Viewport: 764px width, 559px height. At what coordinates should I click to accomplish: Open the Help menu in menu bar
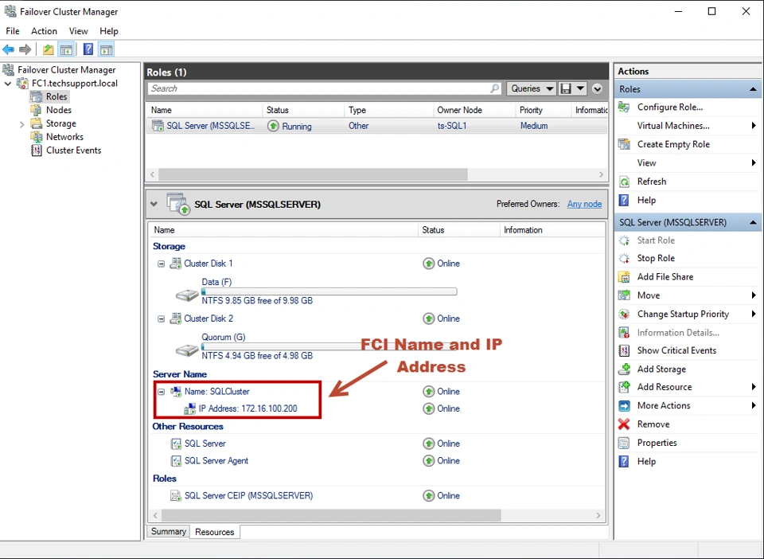click(109, 31)
